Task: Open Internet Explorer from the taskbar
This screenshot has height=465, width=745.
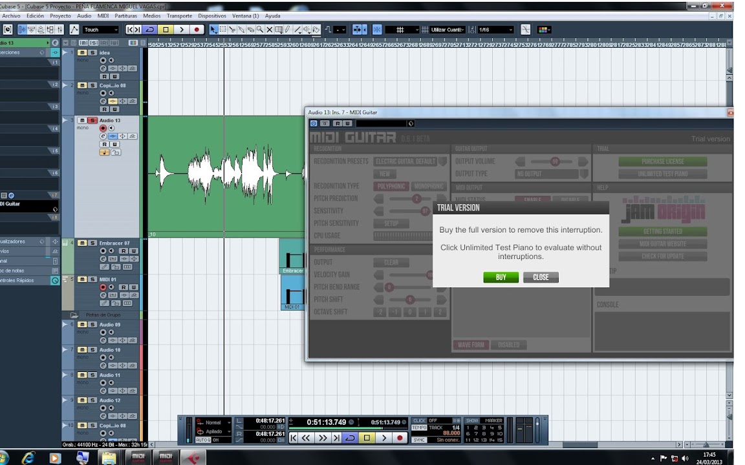Action: click(x=28, y=458)
